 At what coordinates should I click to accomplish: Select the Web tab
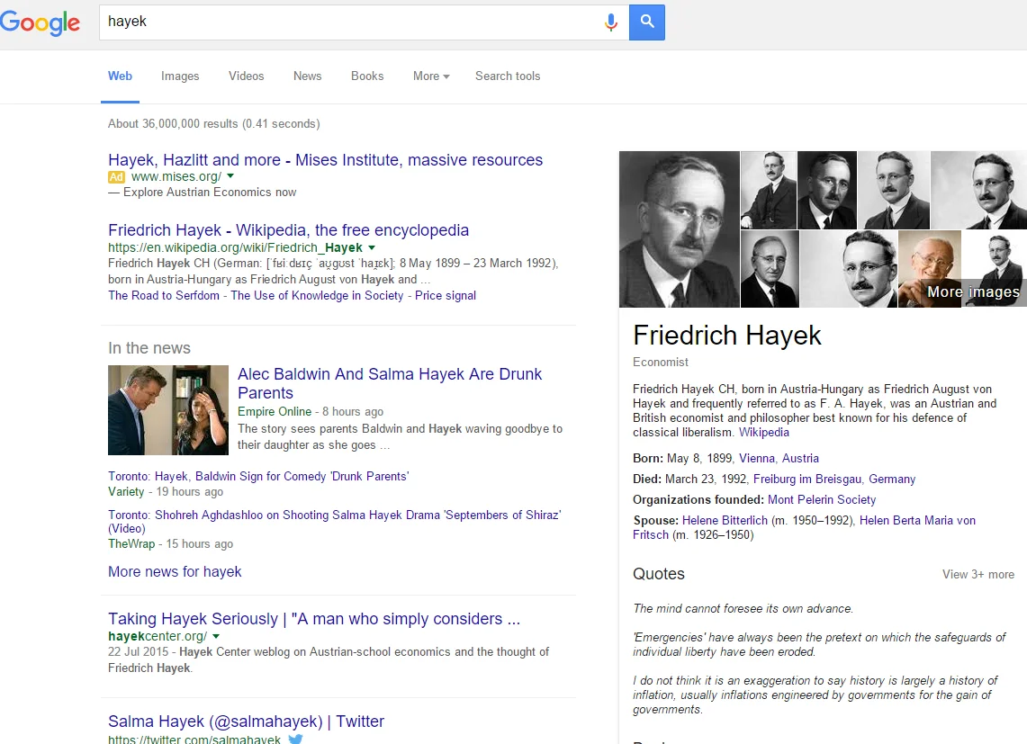(x=120, y=76)
